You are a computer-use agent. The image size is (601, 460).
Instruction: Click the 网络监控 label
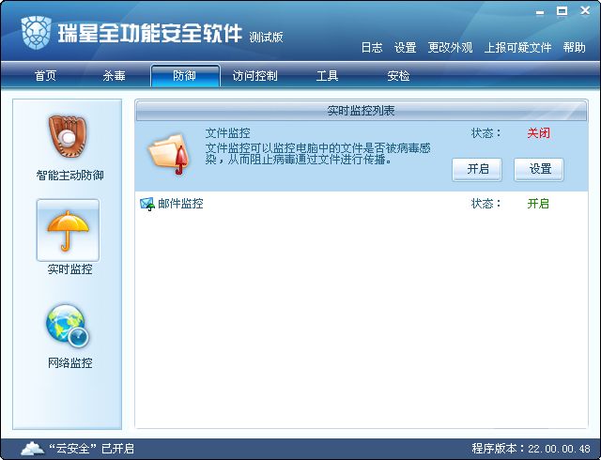coord(70,362)
